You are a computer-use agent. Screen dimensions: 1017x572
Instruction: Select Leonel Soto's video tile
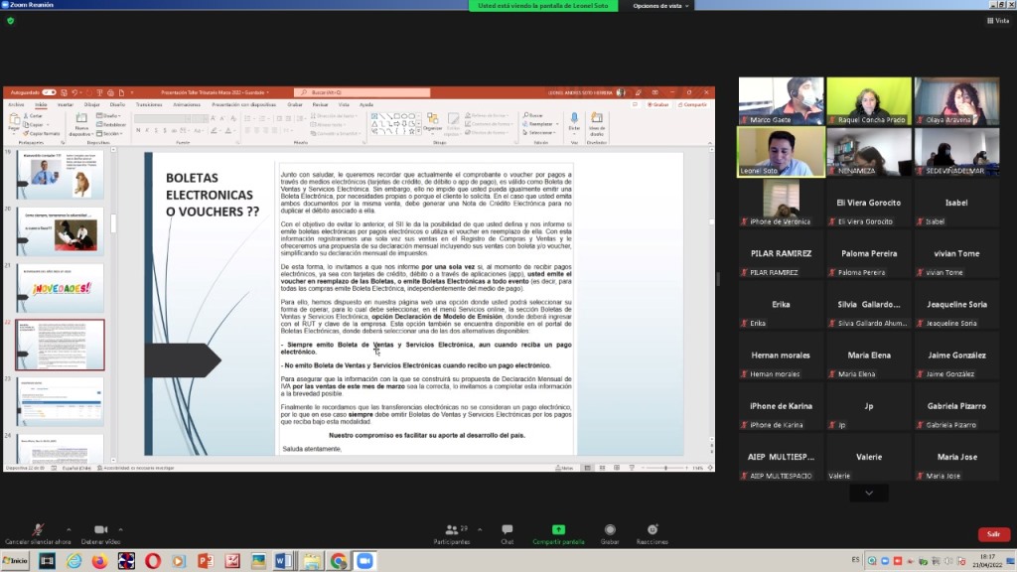(x=781, y=152)
